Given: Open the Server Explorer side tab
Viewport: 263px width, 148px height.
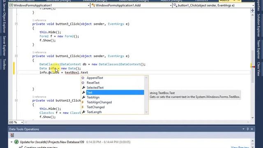Looking at the screenshot, I should click(x=4, y=46).
